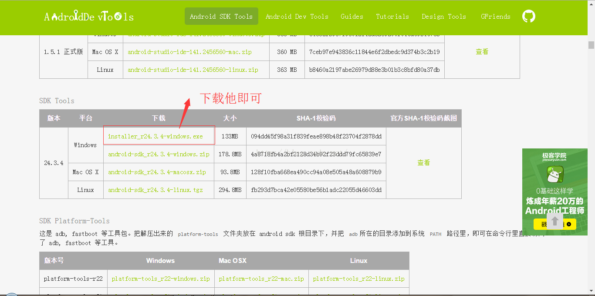This screenshot has height=296, width=595.
Task: Click the back-to-top arrow button
Action: (x=554, y=220)
